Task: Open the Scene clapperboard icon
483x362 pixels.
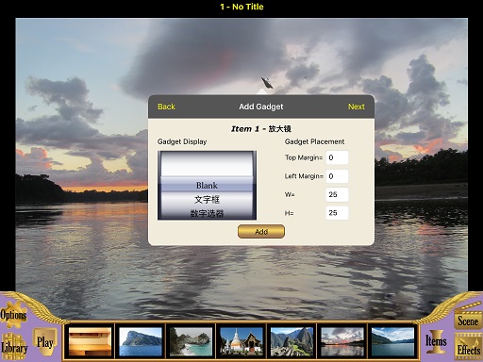Action: (468, 319)
